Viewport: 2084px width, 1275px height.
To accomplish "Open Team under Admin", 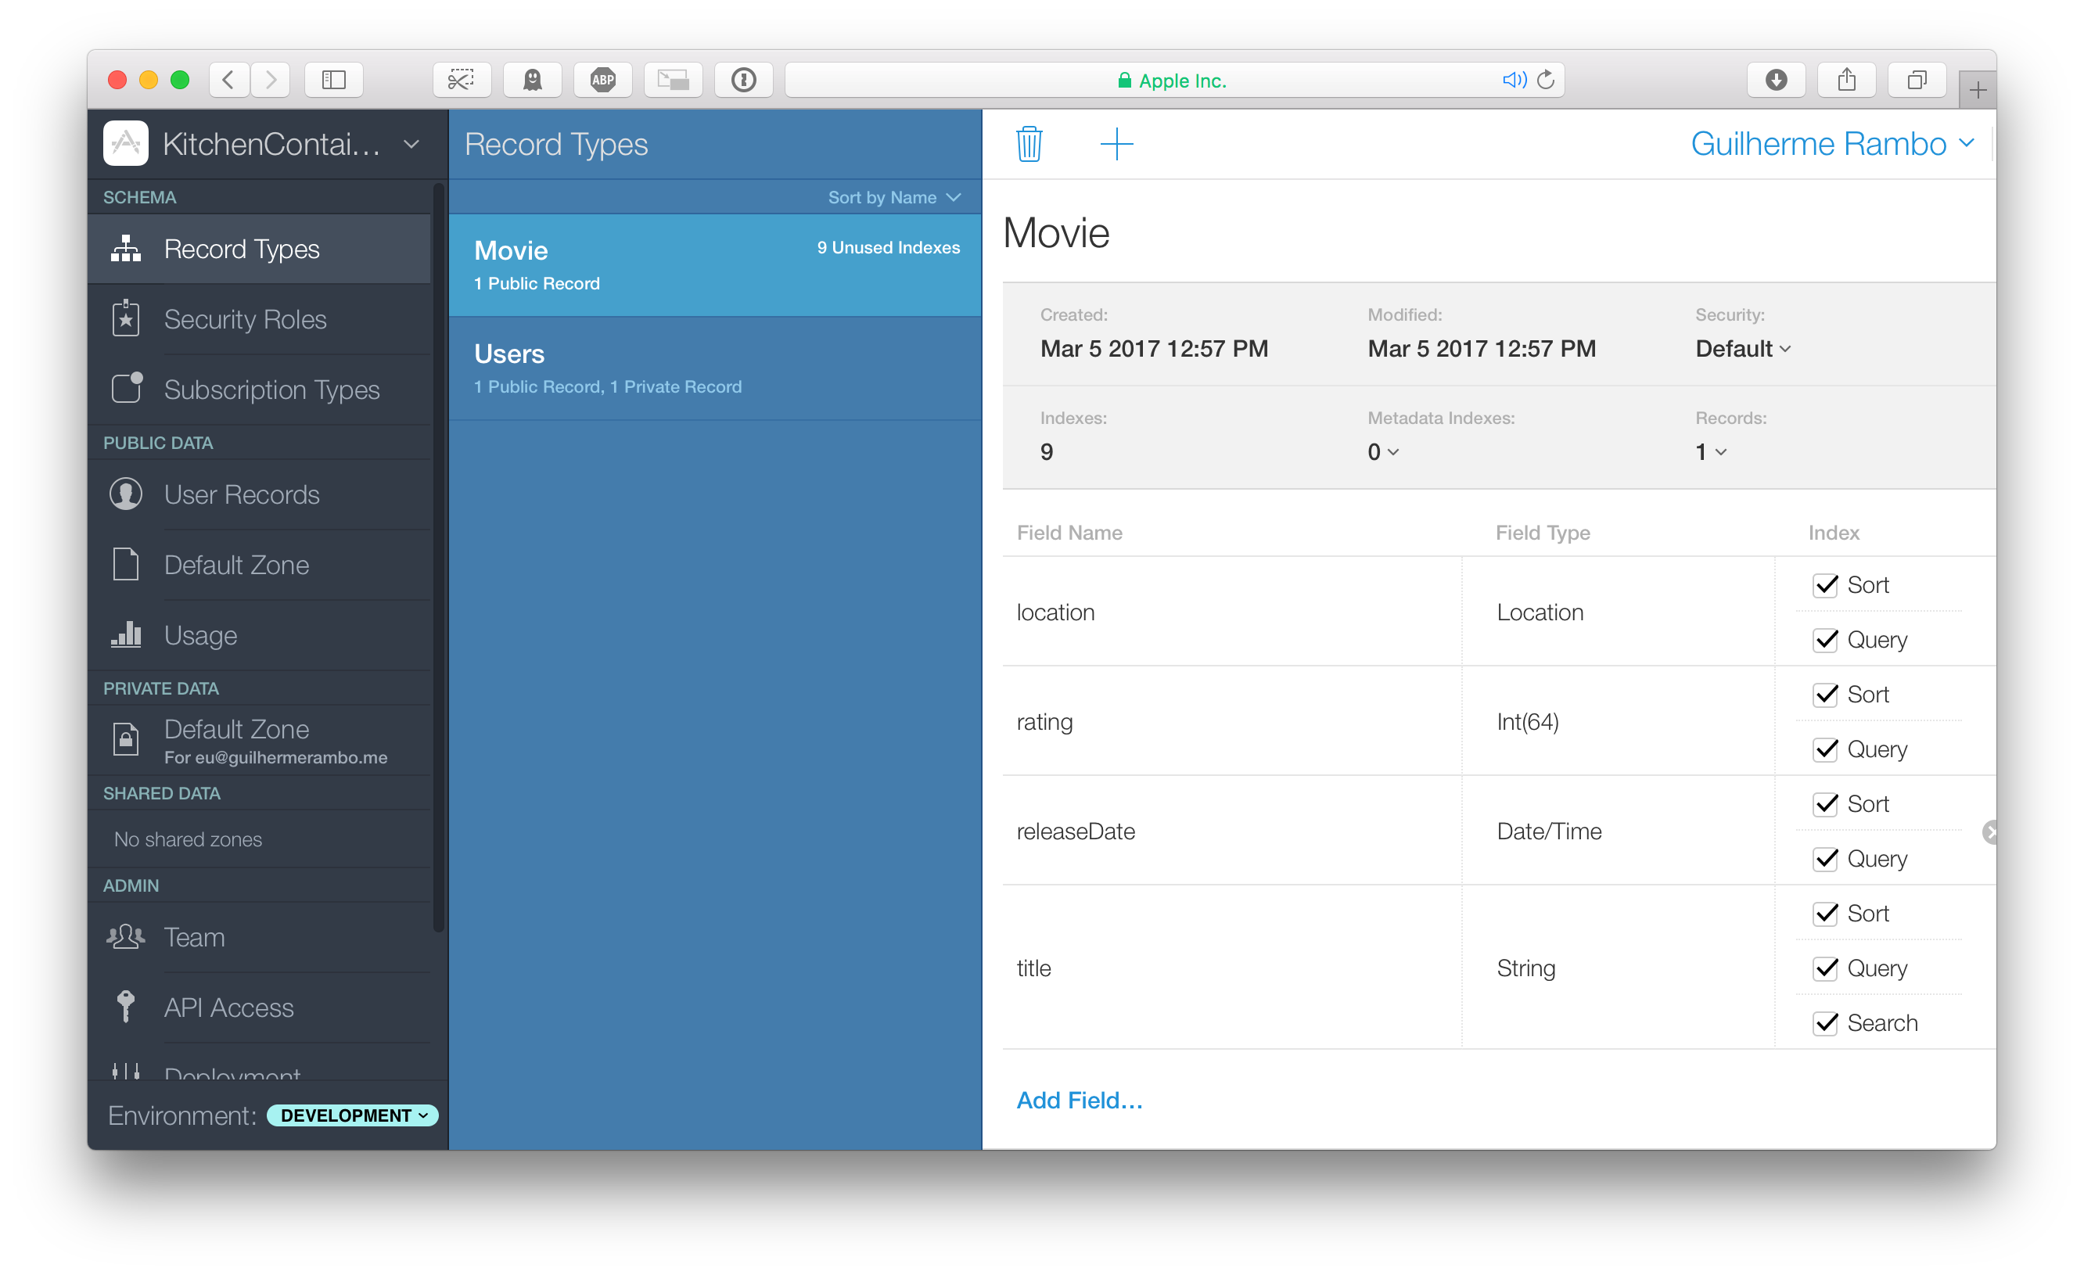I will click(x=260, y=937).
